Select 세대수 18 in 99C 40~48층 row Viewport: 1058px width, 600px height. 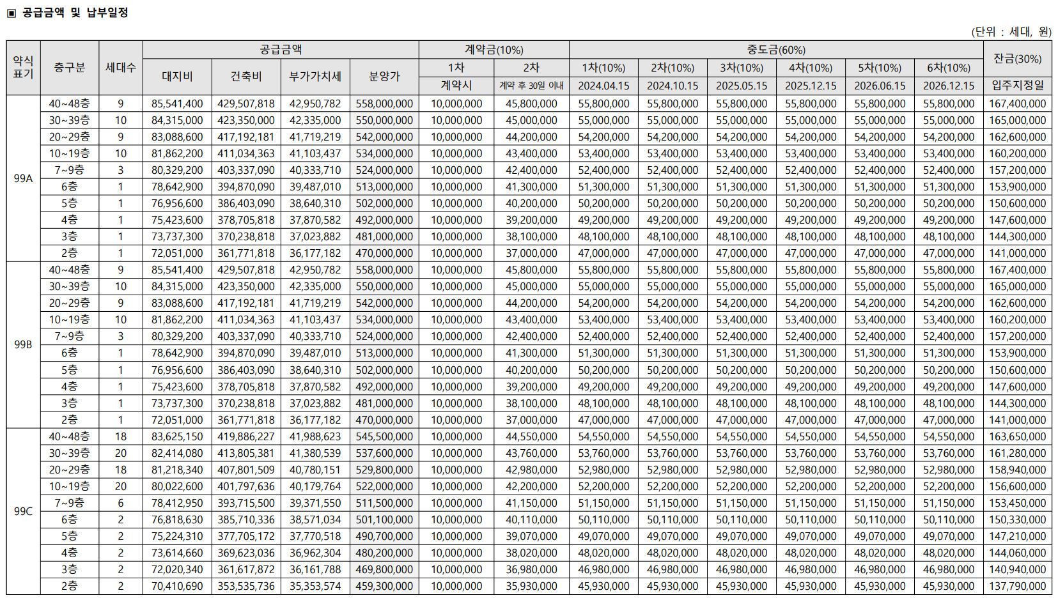[120, 436]
